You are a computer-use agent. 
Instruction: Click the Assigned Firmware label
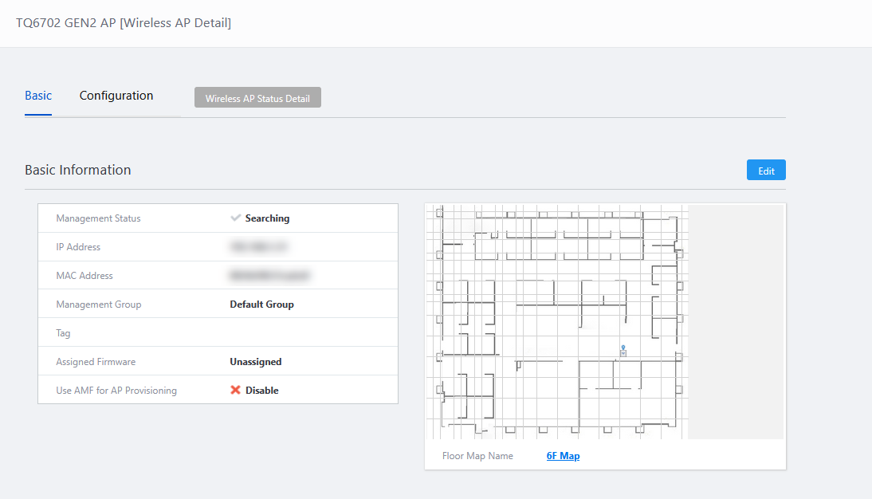(x=96, y=362)
